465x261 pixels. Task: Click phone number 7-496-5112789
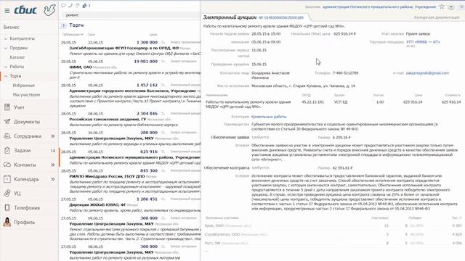345,72
